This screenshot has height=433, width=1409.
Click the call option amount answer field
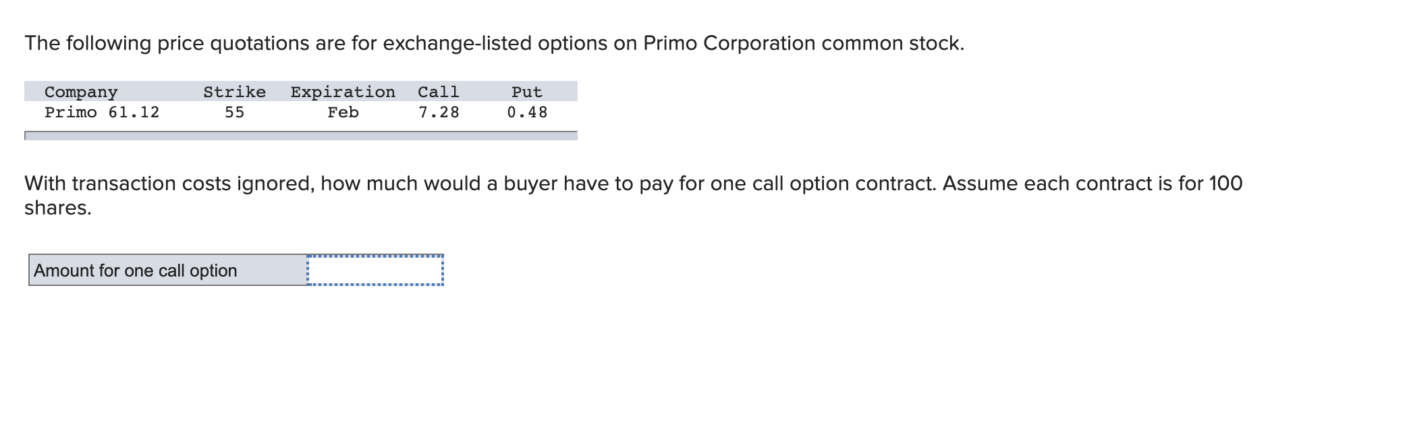click(x=375, y=270)
